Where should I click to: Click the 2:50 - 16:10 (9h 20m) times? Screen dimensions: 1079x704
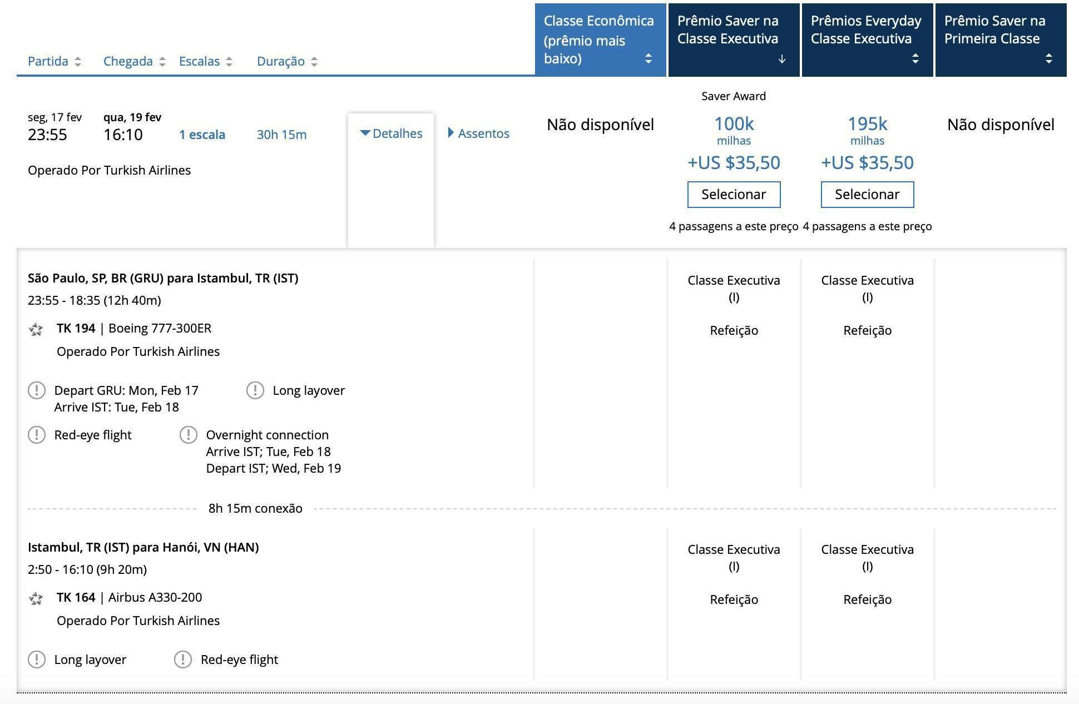[87, 569]
